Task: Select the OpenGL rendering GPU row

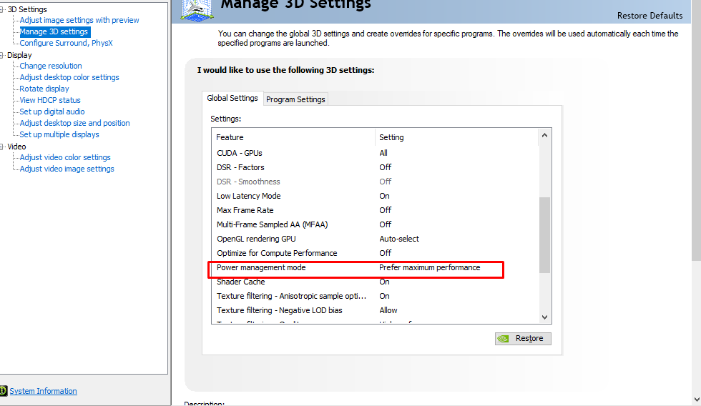Action: (376, 239)
